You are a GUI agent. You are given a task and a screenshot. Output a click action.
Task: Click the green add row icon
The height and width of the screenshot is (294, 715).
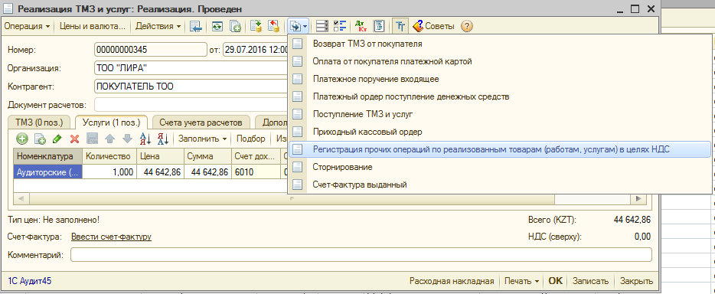click(22, 138)
